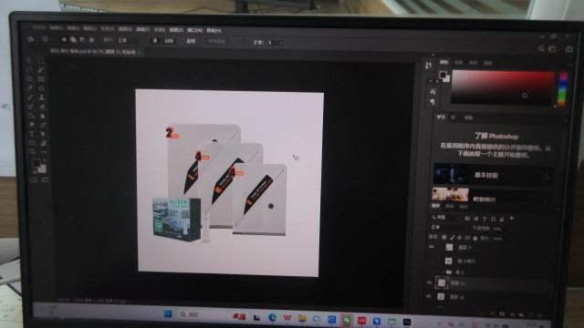
Task: Open the 修补 mode dropdown showing 正常
Action: point(130,40)
